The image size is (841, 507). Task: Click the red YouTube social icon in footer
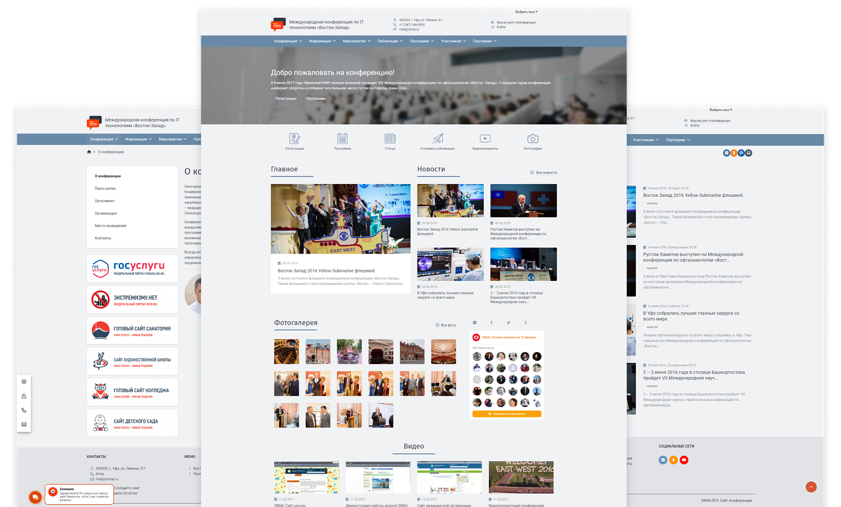tap(684, 460)
